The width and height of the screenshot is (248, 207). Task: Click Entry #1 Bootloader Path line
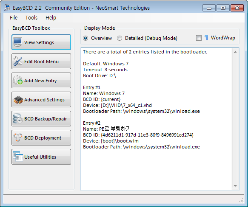point(141,112)
